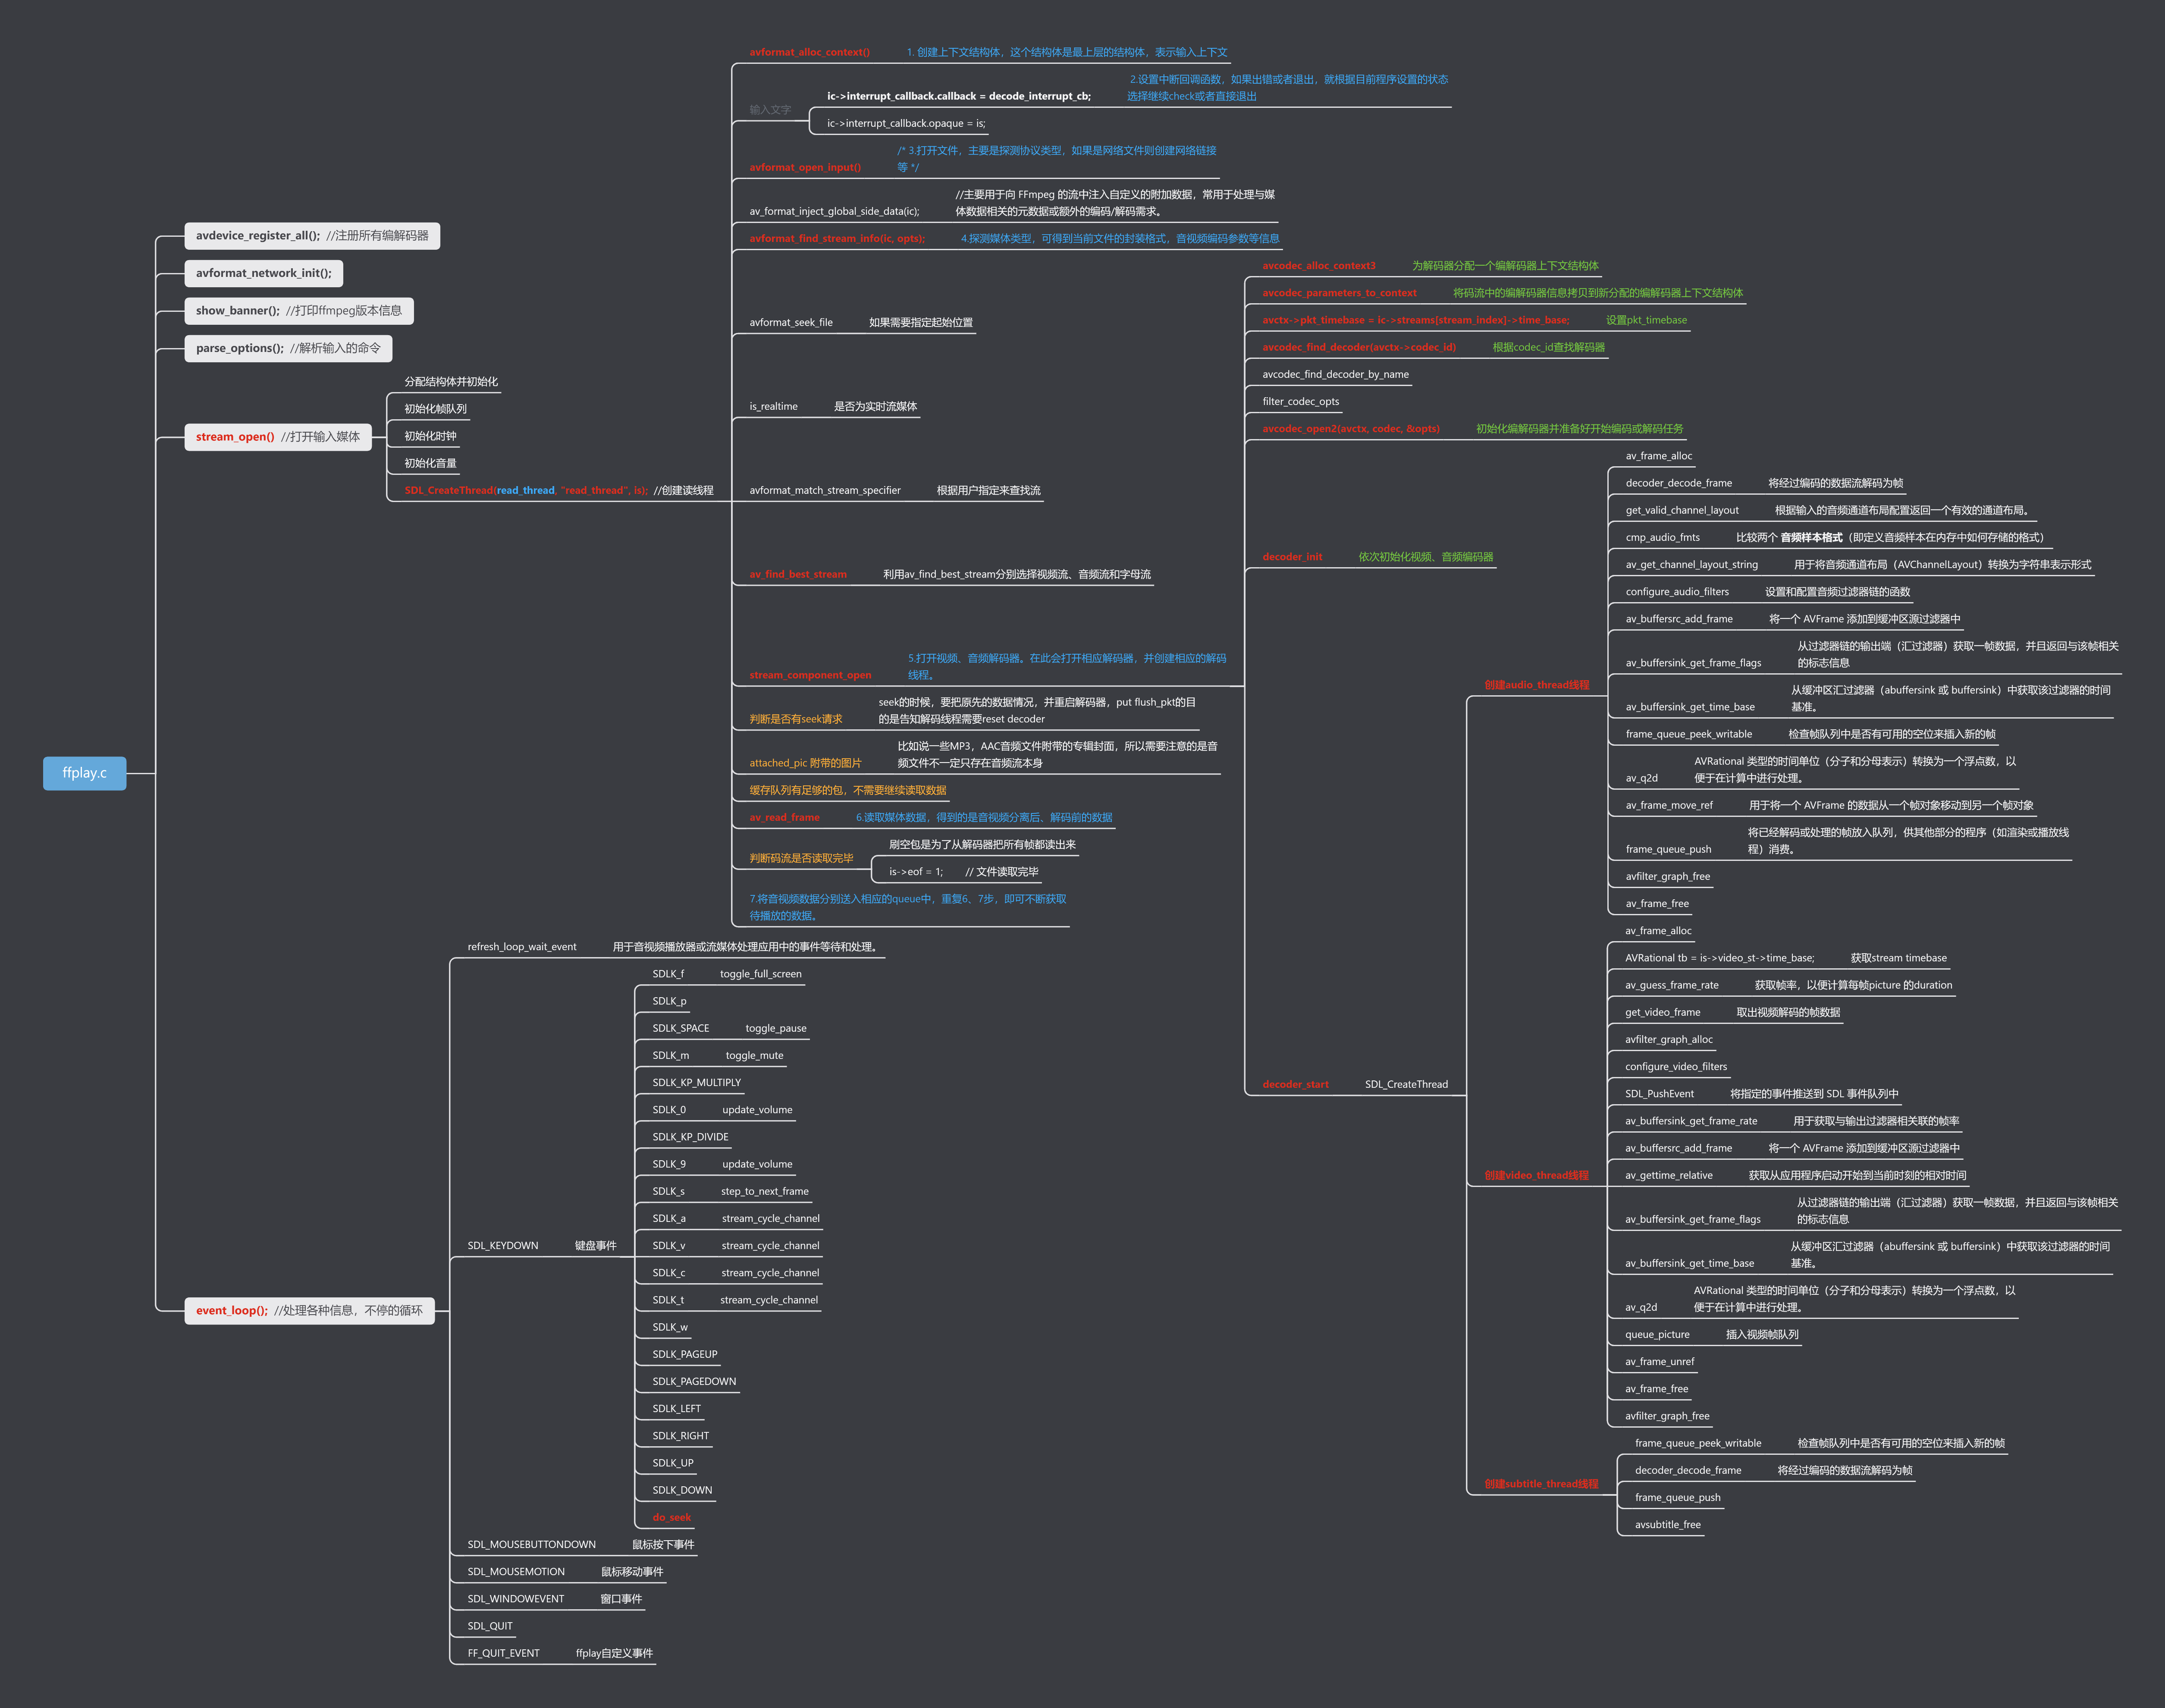Select the ffplay.c root node
This screenshot has width=2165, height=1708.
click(x=84, y=773)
